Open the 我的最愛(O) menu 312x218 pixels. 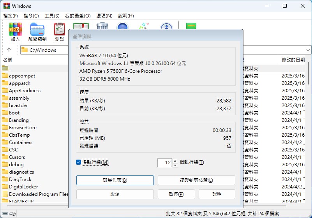78,16
